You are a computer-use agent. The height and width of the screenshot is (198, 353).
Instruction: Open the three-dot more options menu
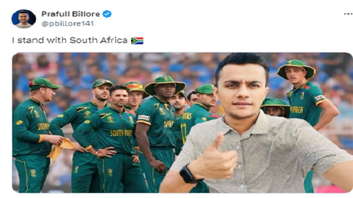click(x=348, y=14)
